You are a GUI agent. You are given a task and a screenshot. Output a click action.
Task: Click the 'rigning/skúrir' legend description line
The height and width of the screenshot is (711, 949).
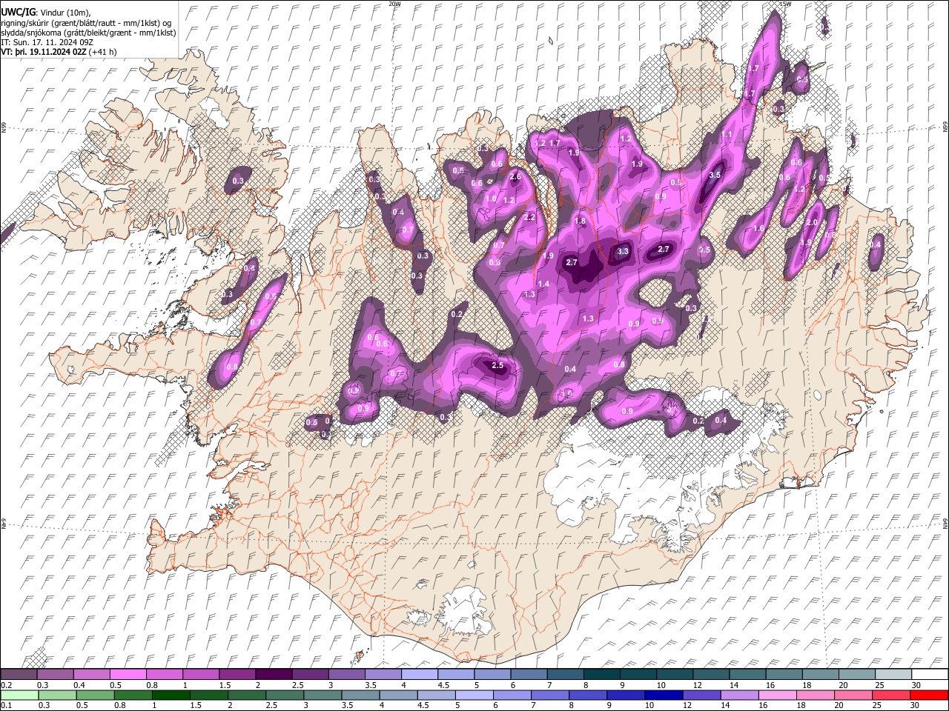[x=86, y=22]
